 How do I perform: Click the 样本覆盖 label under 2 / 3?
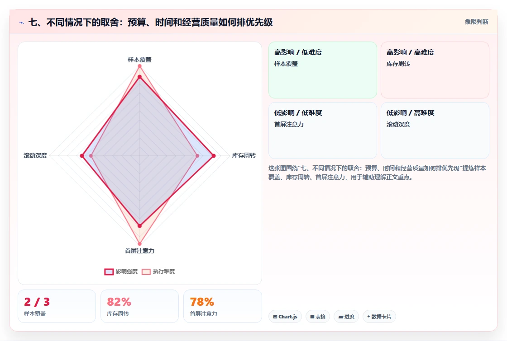[35, 313]
